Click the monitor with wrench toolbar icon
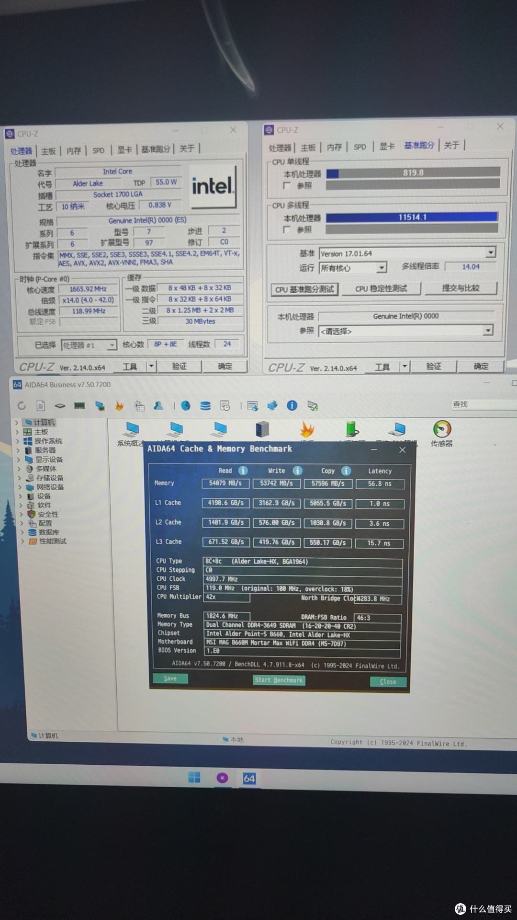517x920 pixels. point(313,406)
